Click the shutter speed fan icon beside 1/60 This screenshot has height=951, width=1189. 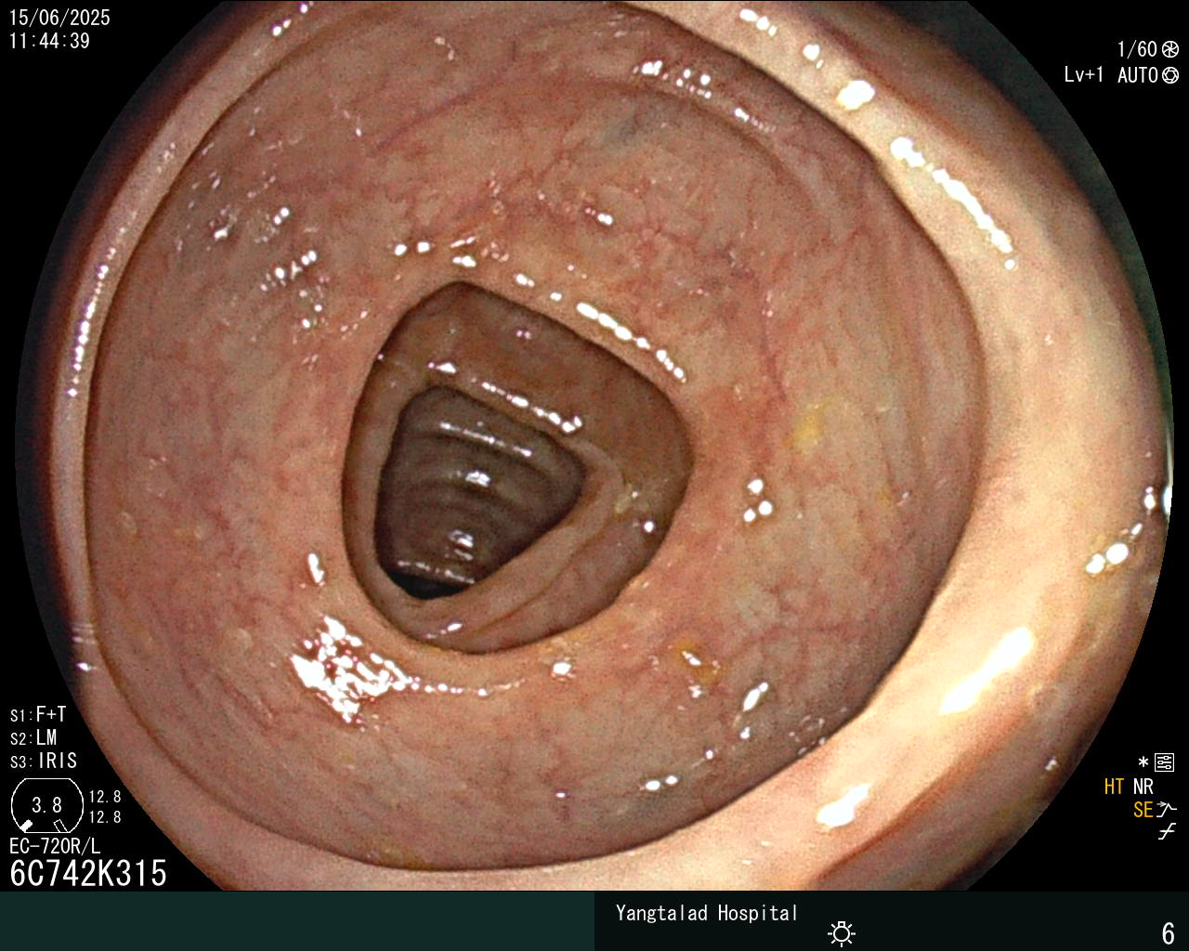(1170, 49)
